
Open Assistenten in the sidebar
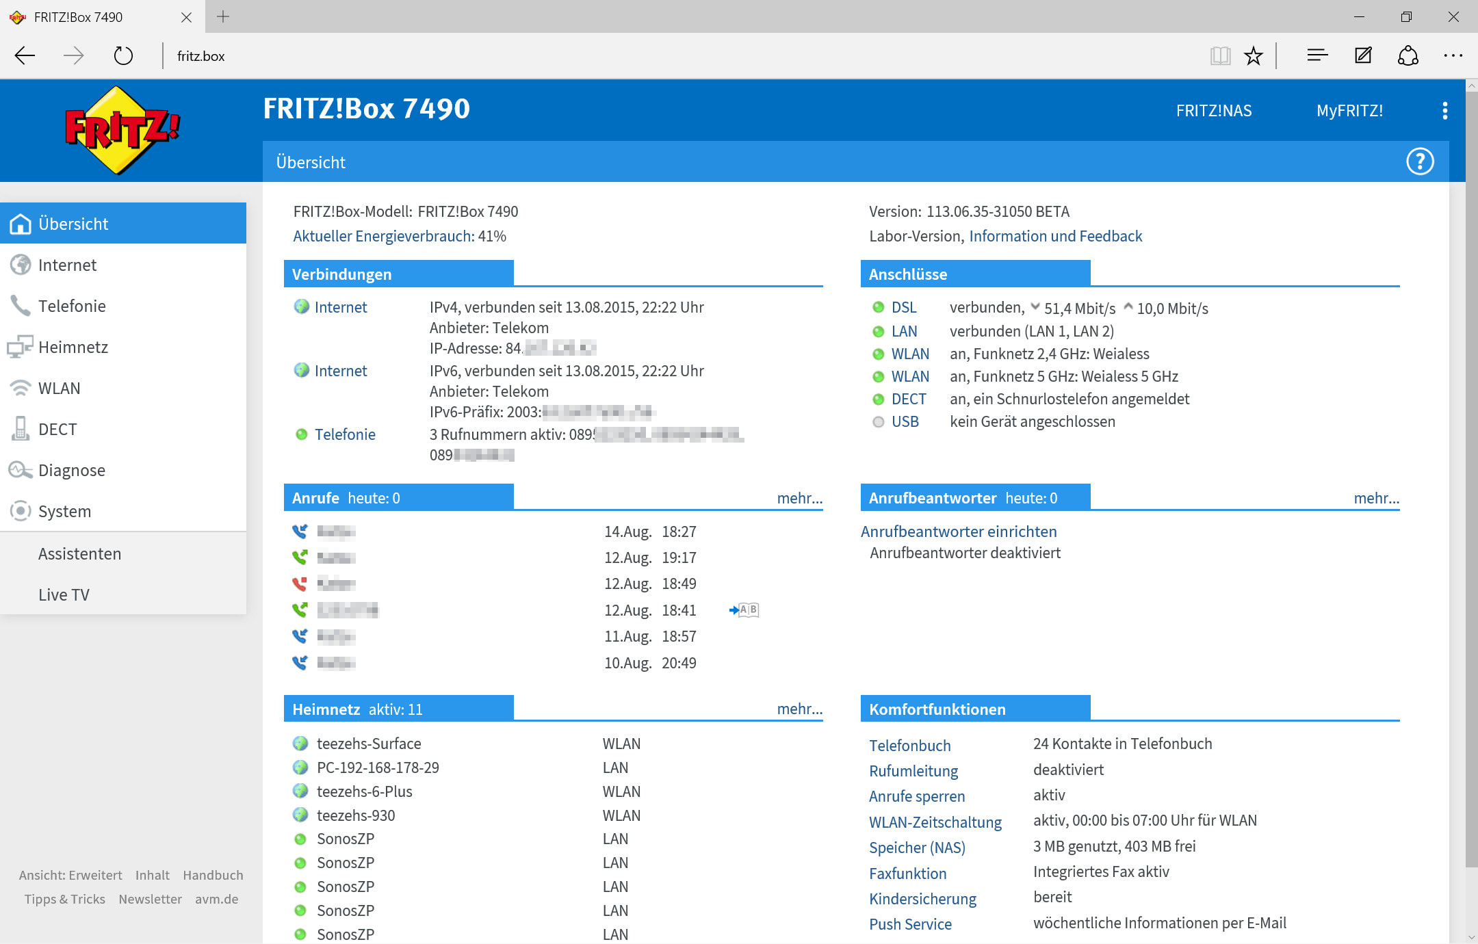pos(79,553)
